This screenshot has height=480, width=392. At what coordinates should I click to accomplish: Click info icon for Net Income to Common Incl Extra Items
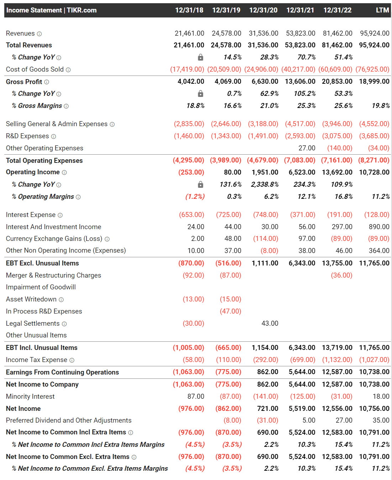coord(131,433)
